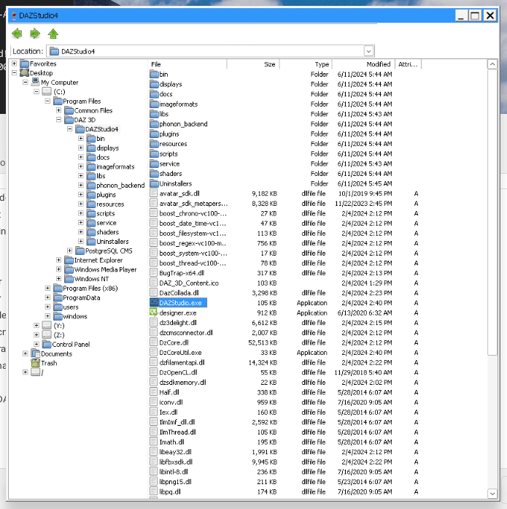Expand the Control Panel node
Screen dimensions: 507x509
tap(36, 344)
